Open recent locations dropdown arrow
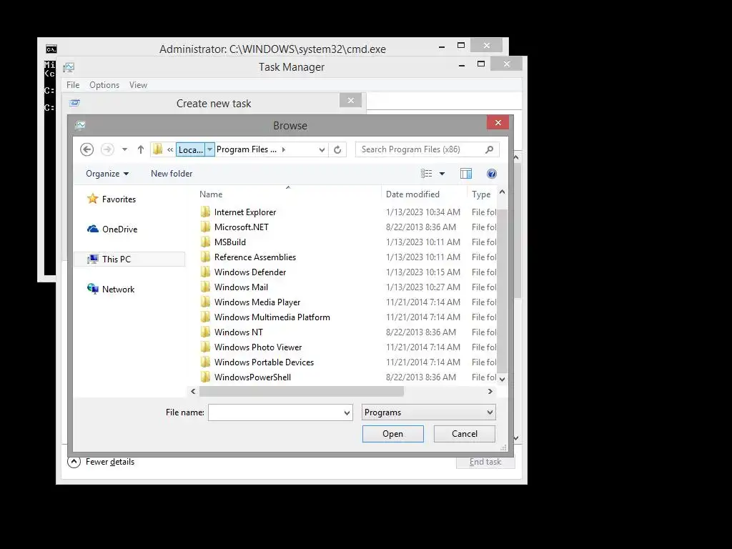Screen dimensions: 732x549 pyautogui.click(x=124, y=149)
